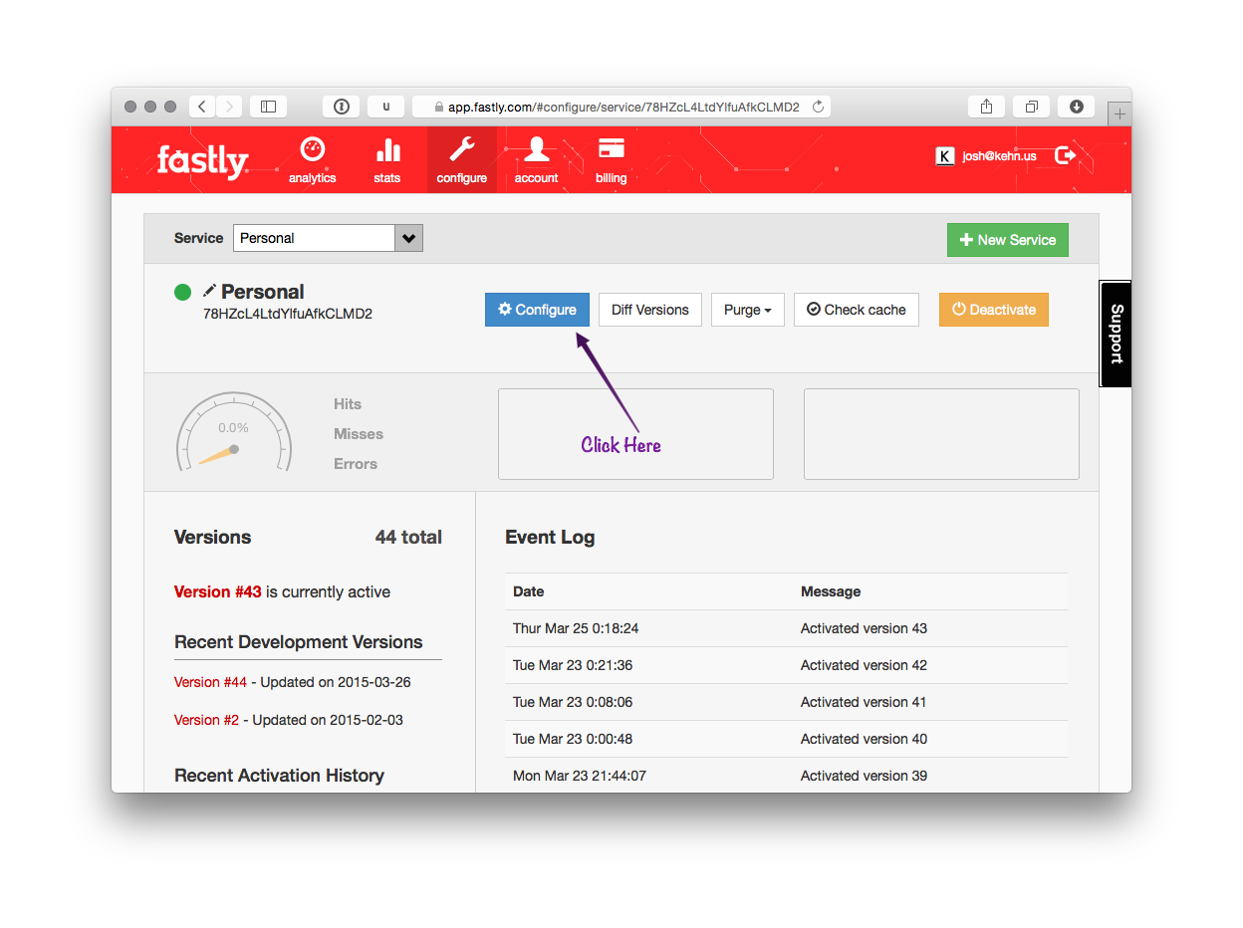The image size is (1243, 928).
Task: Click the logout icon beside josh@kehn.us
Action: pos(1066,155)
